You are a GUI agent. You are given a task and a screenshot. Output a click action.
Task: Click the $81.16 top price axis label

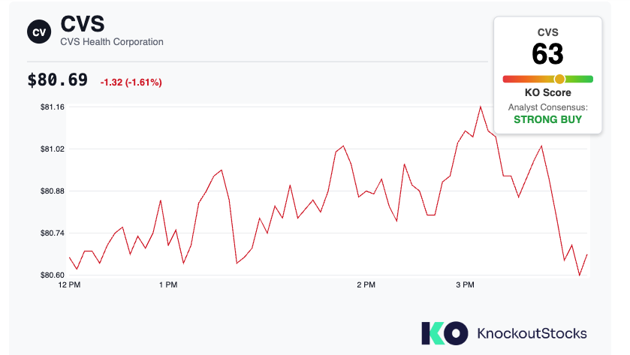click(53, 107)
